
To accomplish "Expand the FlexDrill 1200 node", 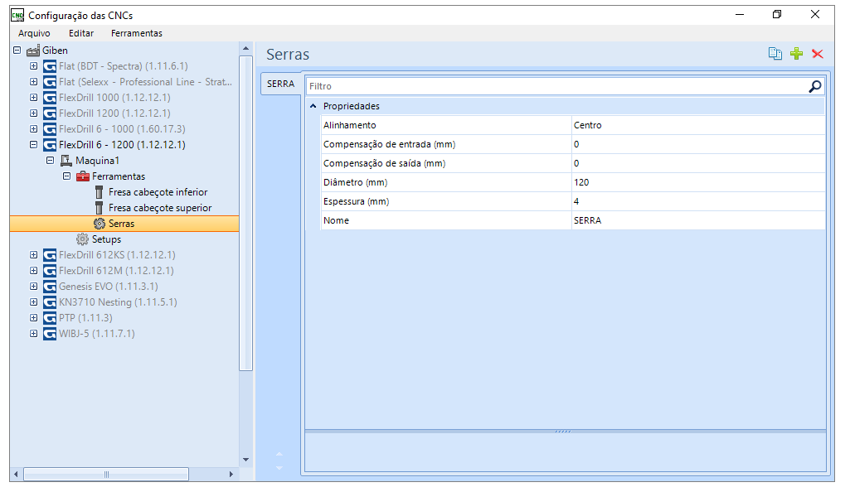I will pyautogui.click(x=34, y=113).
